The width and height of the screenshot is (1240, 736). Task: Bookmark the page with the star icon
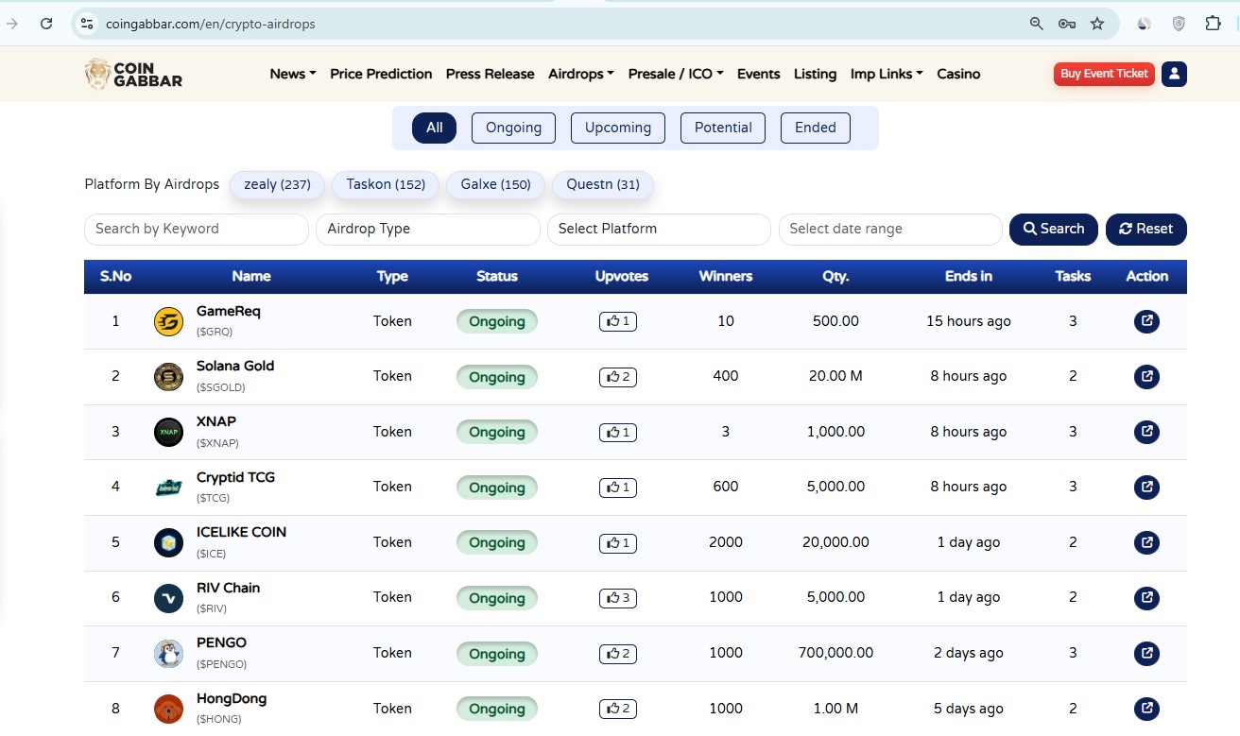pyautogui.click(x=1098, y=24)
